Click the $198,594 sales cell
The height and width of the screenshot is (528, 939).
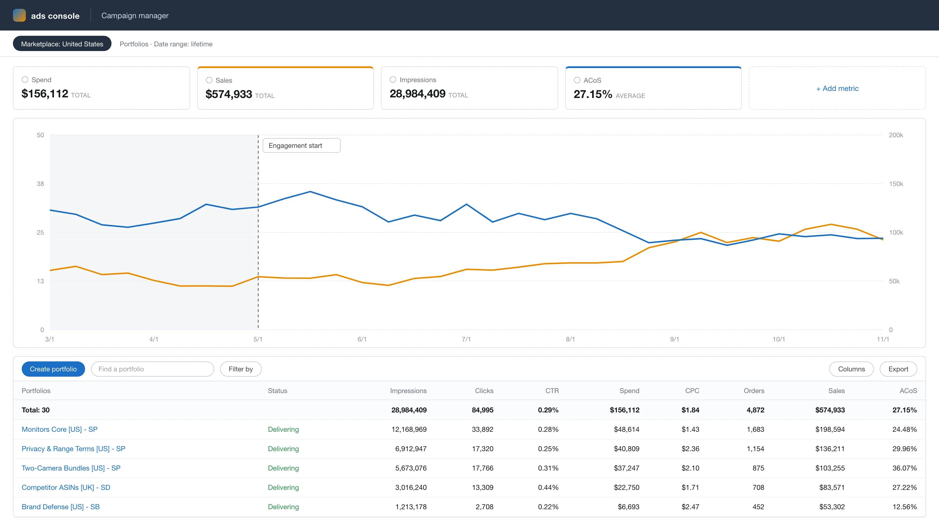coord(830,429)
